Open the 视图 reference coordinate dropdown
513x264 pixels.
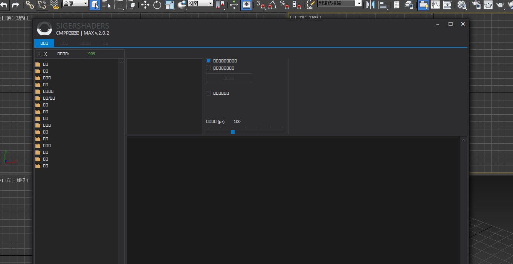pos(201,3)
